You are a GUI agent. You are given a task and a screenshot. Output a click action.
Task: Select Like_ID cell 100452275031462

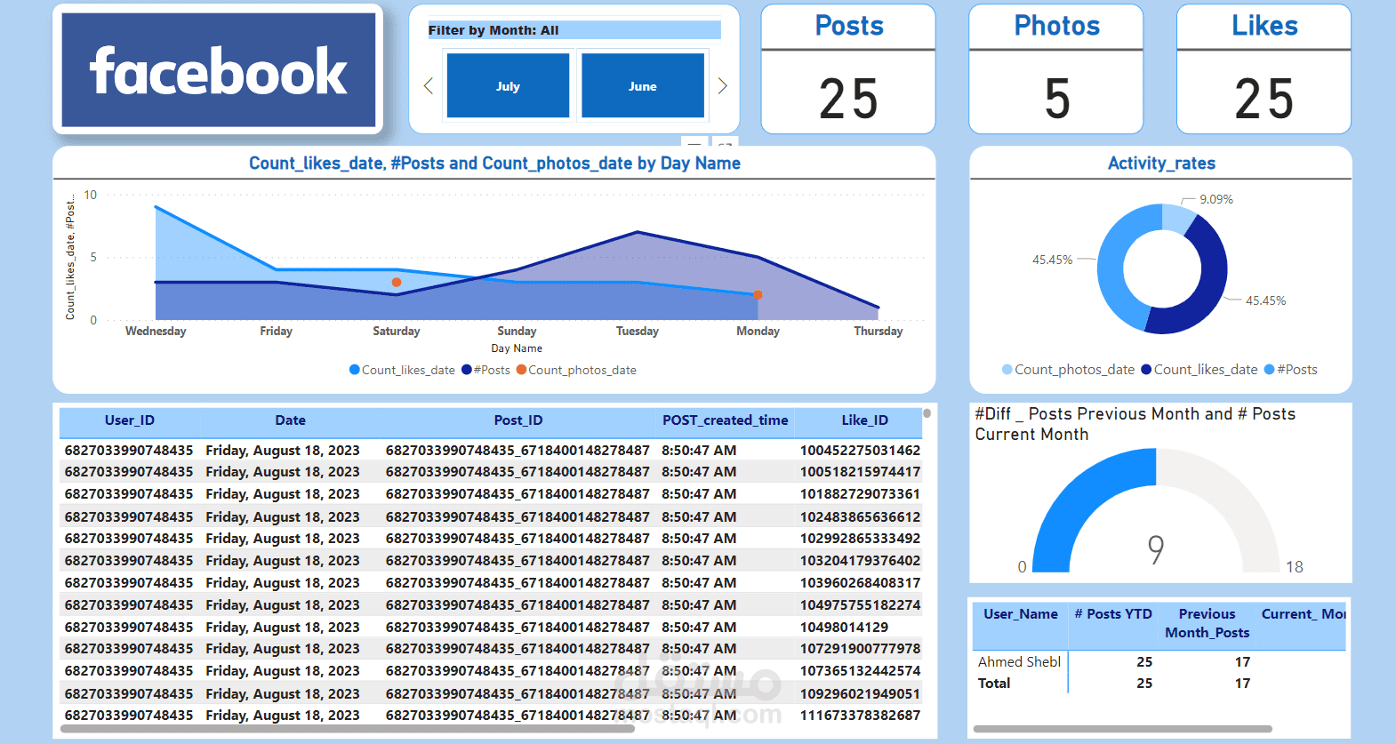(x=860, y=451)
